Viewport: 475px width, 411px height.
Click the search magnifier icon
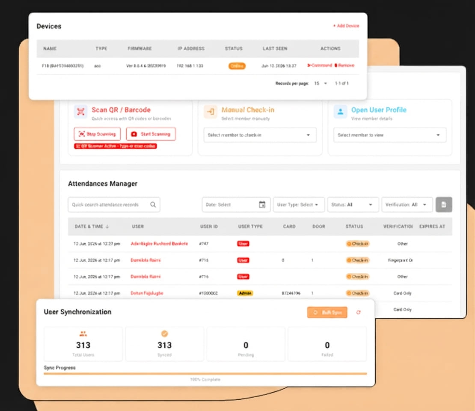pyautogui.click(x=153, y=205)
